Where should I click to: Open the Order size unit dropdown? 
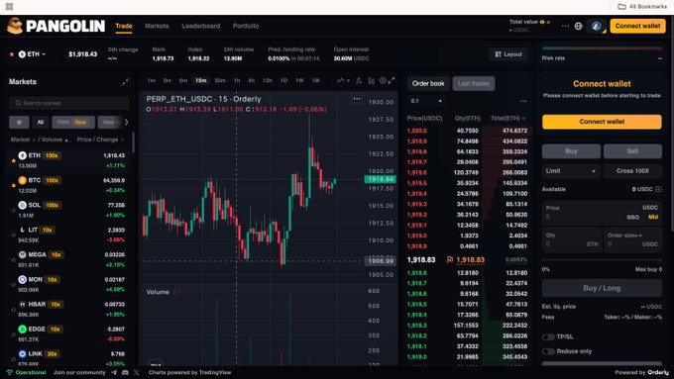(x=624, y=236)
